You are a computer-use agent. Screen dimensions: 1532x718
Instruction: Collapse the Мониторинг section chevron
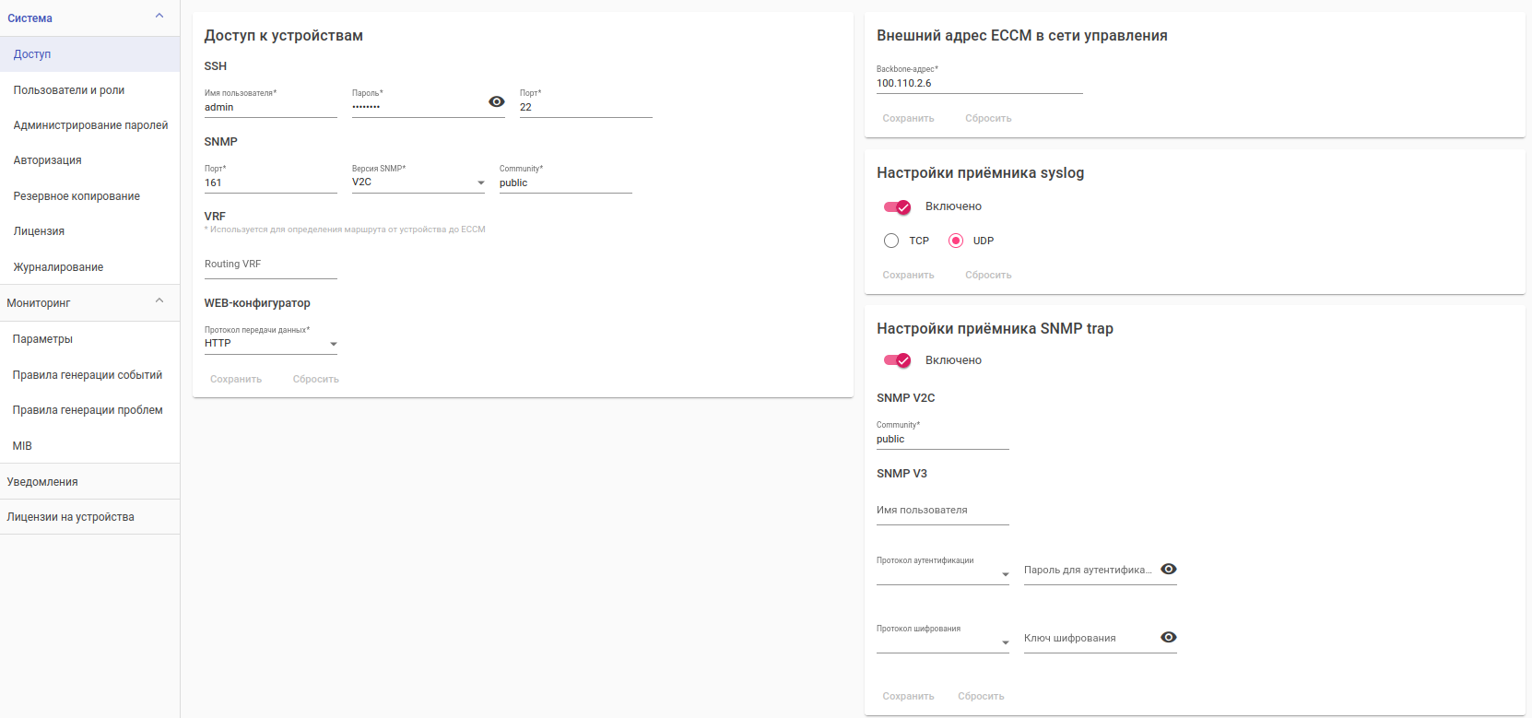159,300
